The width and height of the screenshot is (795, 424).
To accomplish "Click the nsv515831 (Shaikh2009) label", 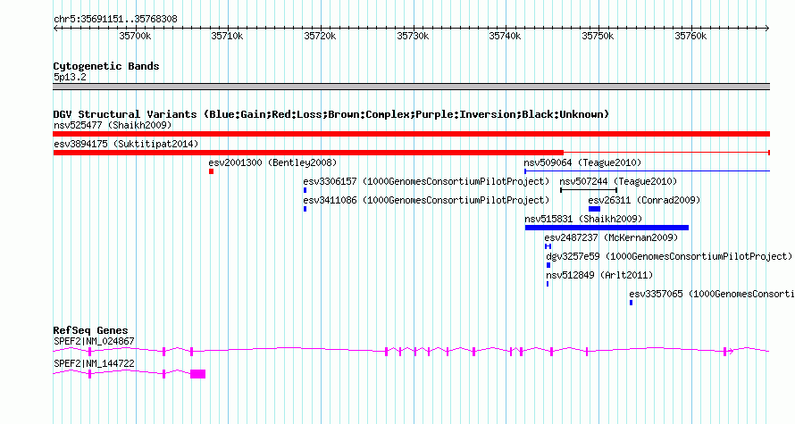I will point(583,219).
